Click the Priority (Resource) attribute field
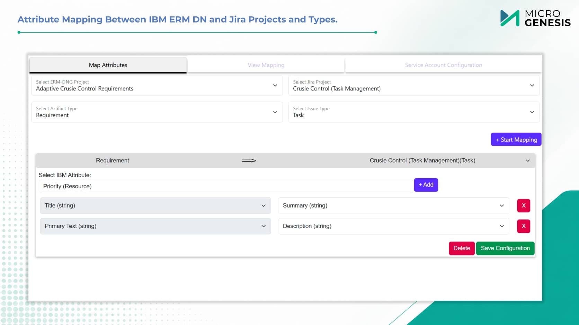579x325 pixels. [x=226, y=186]
